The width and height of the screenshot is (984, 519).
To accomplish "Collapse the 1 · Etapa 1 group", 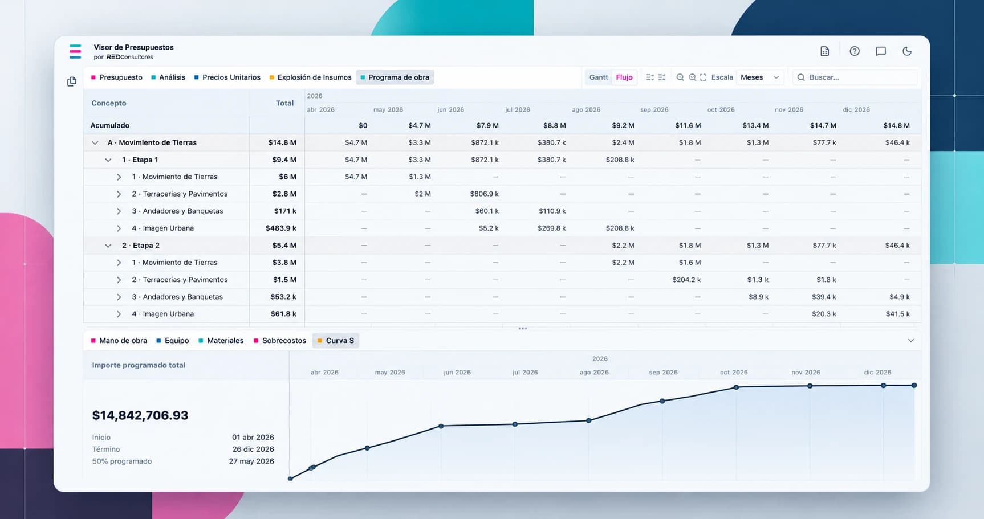I will tap(108, 160).
